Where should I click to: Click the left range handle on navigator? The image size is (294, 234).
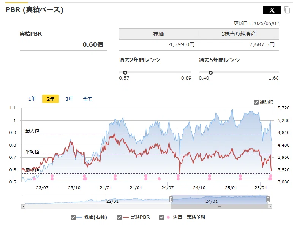[171, 199]
